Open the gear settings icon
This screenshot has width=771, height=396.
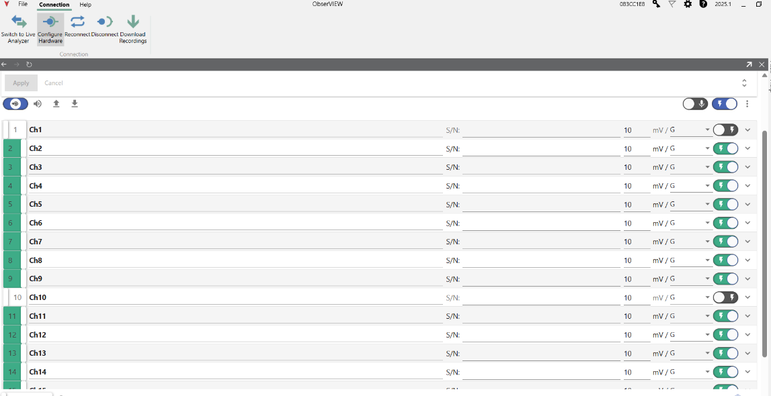688,4
